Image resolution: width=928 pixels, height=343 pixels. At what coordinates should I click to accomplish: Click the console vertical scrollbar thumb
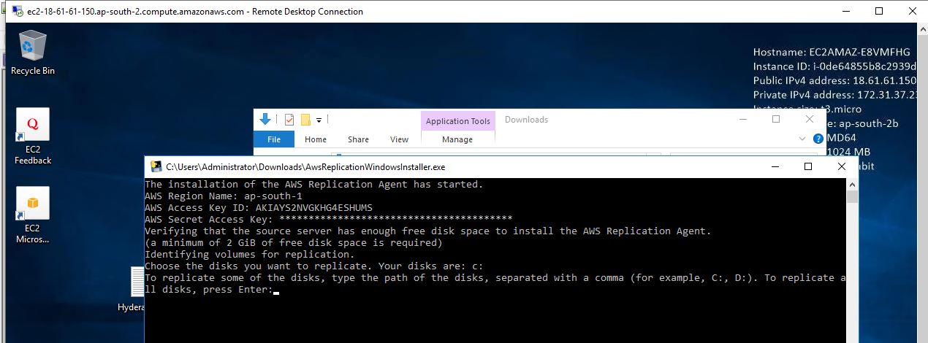pyautogui.click(x=852, y=197)
